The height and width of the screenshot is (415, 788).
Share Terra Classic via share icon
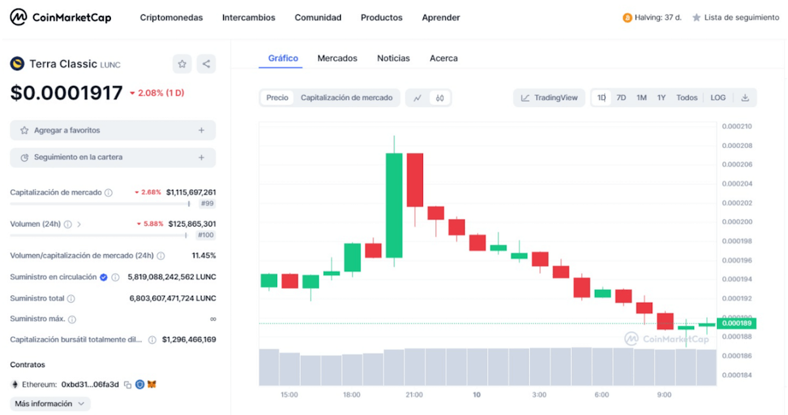(x=206, y=64)
